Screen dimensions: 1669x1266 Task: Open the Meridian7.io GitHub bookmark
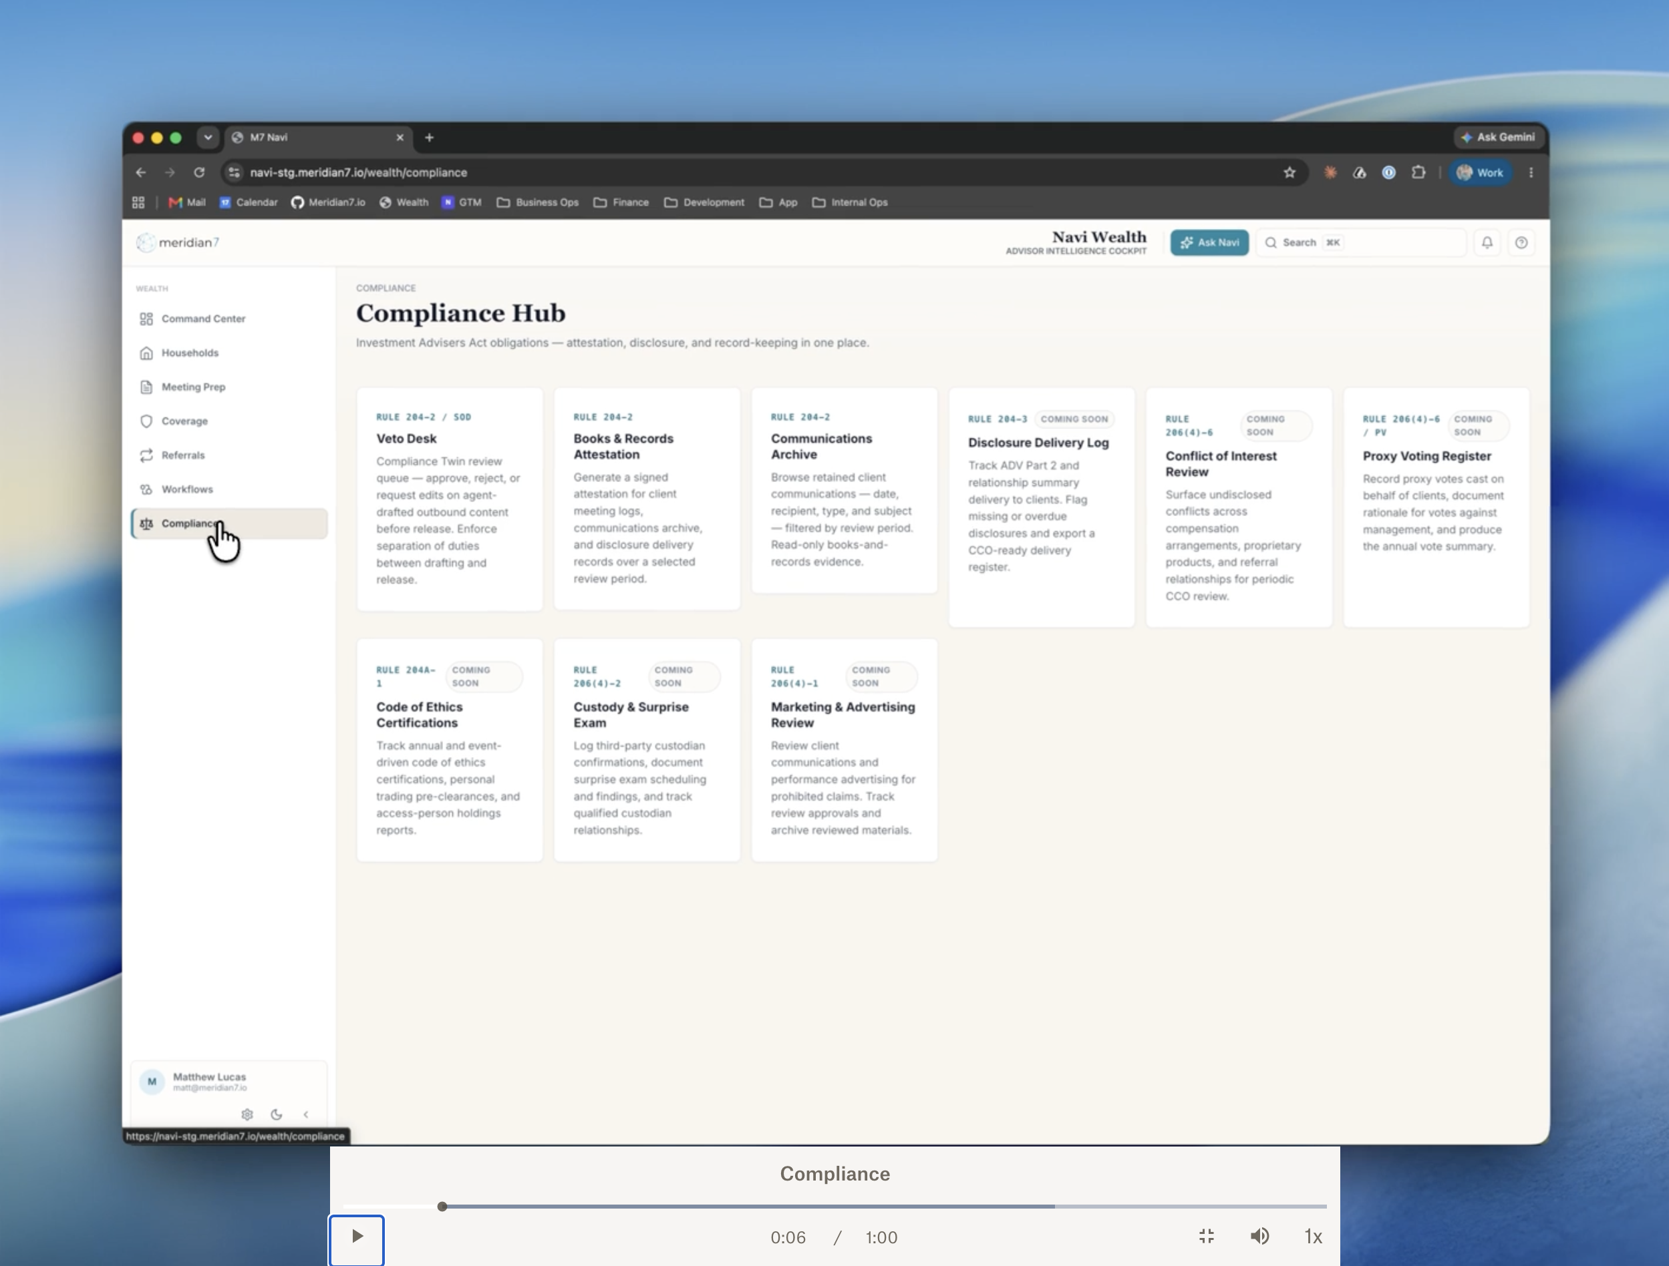tap(328, 202)
